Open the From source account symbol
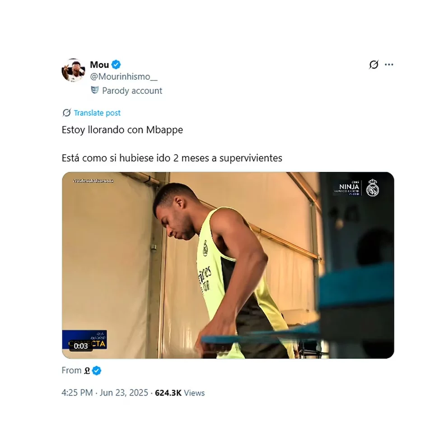 click(87, 371)
